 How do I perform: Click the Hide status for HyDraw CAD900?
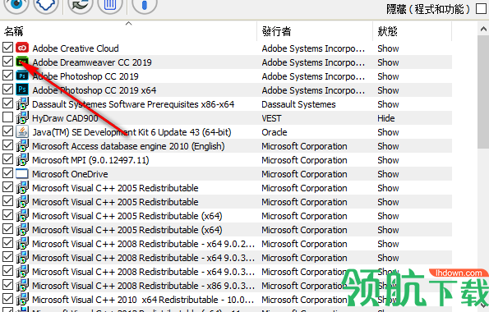[x=385, y=118]
